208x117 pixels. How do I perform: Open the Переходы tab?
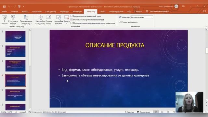coord(64,12)
